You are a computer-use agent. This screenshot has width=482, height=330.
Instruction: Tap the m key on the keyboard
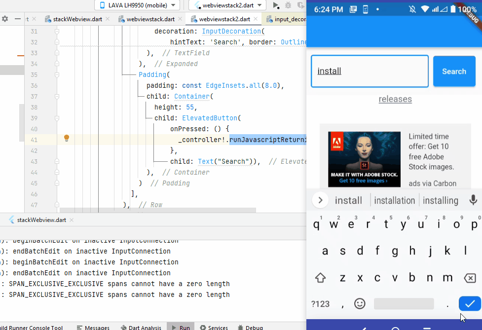coord(447,278)
